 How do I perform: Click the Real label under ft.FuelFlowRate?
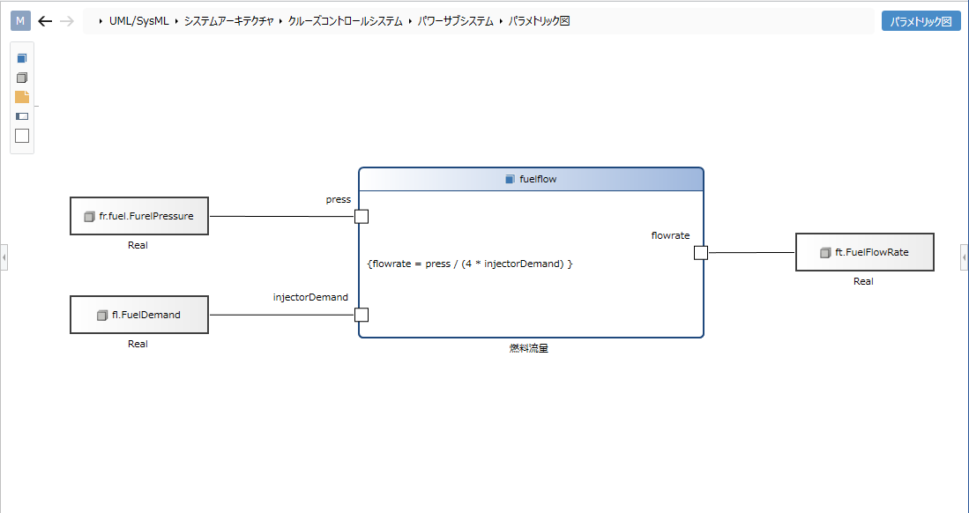tap(863, 281)
